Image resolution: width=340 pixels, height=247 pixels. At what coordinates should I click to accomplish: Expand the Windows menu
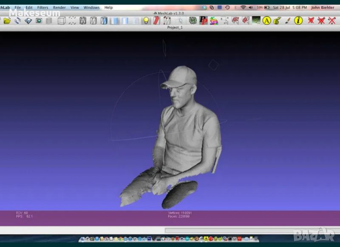91,8
